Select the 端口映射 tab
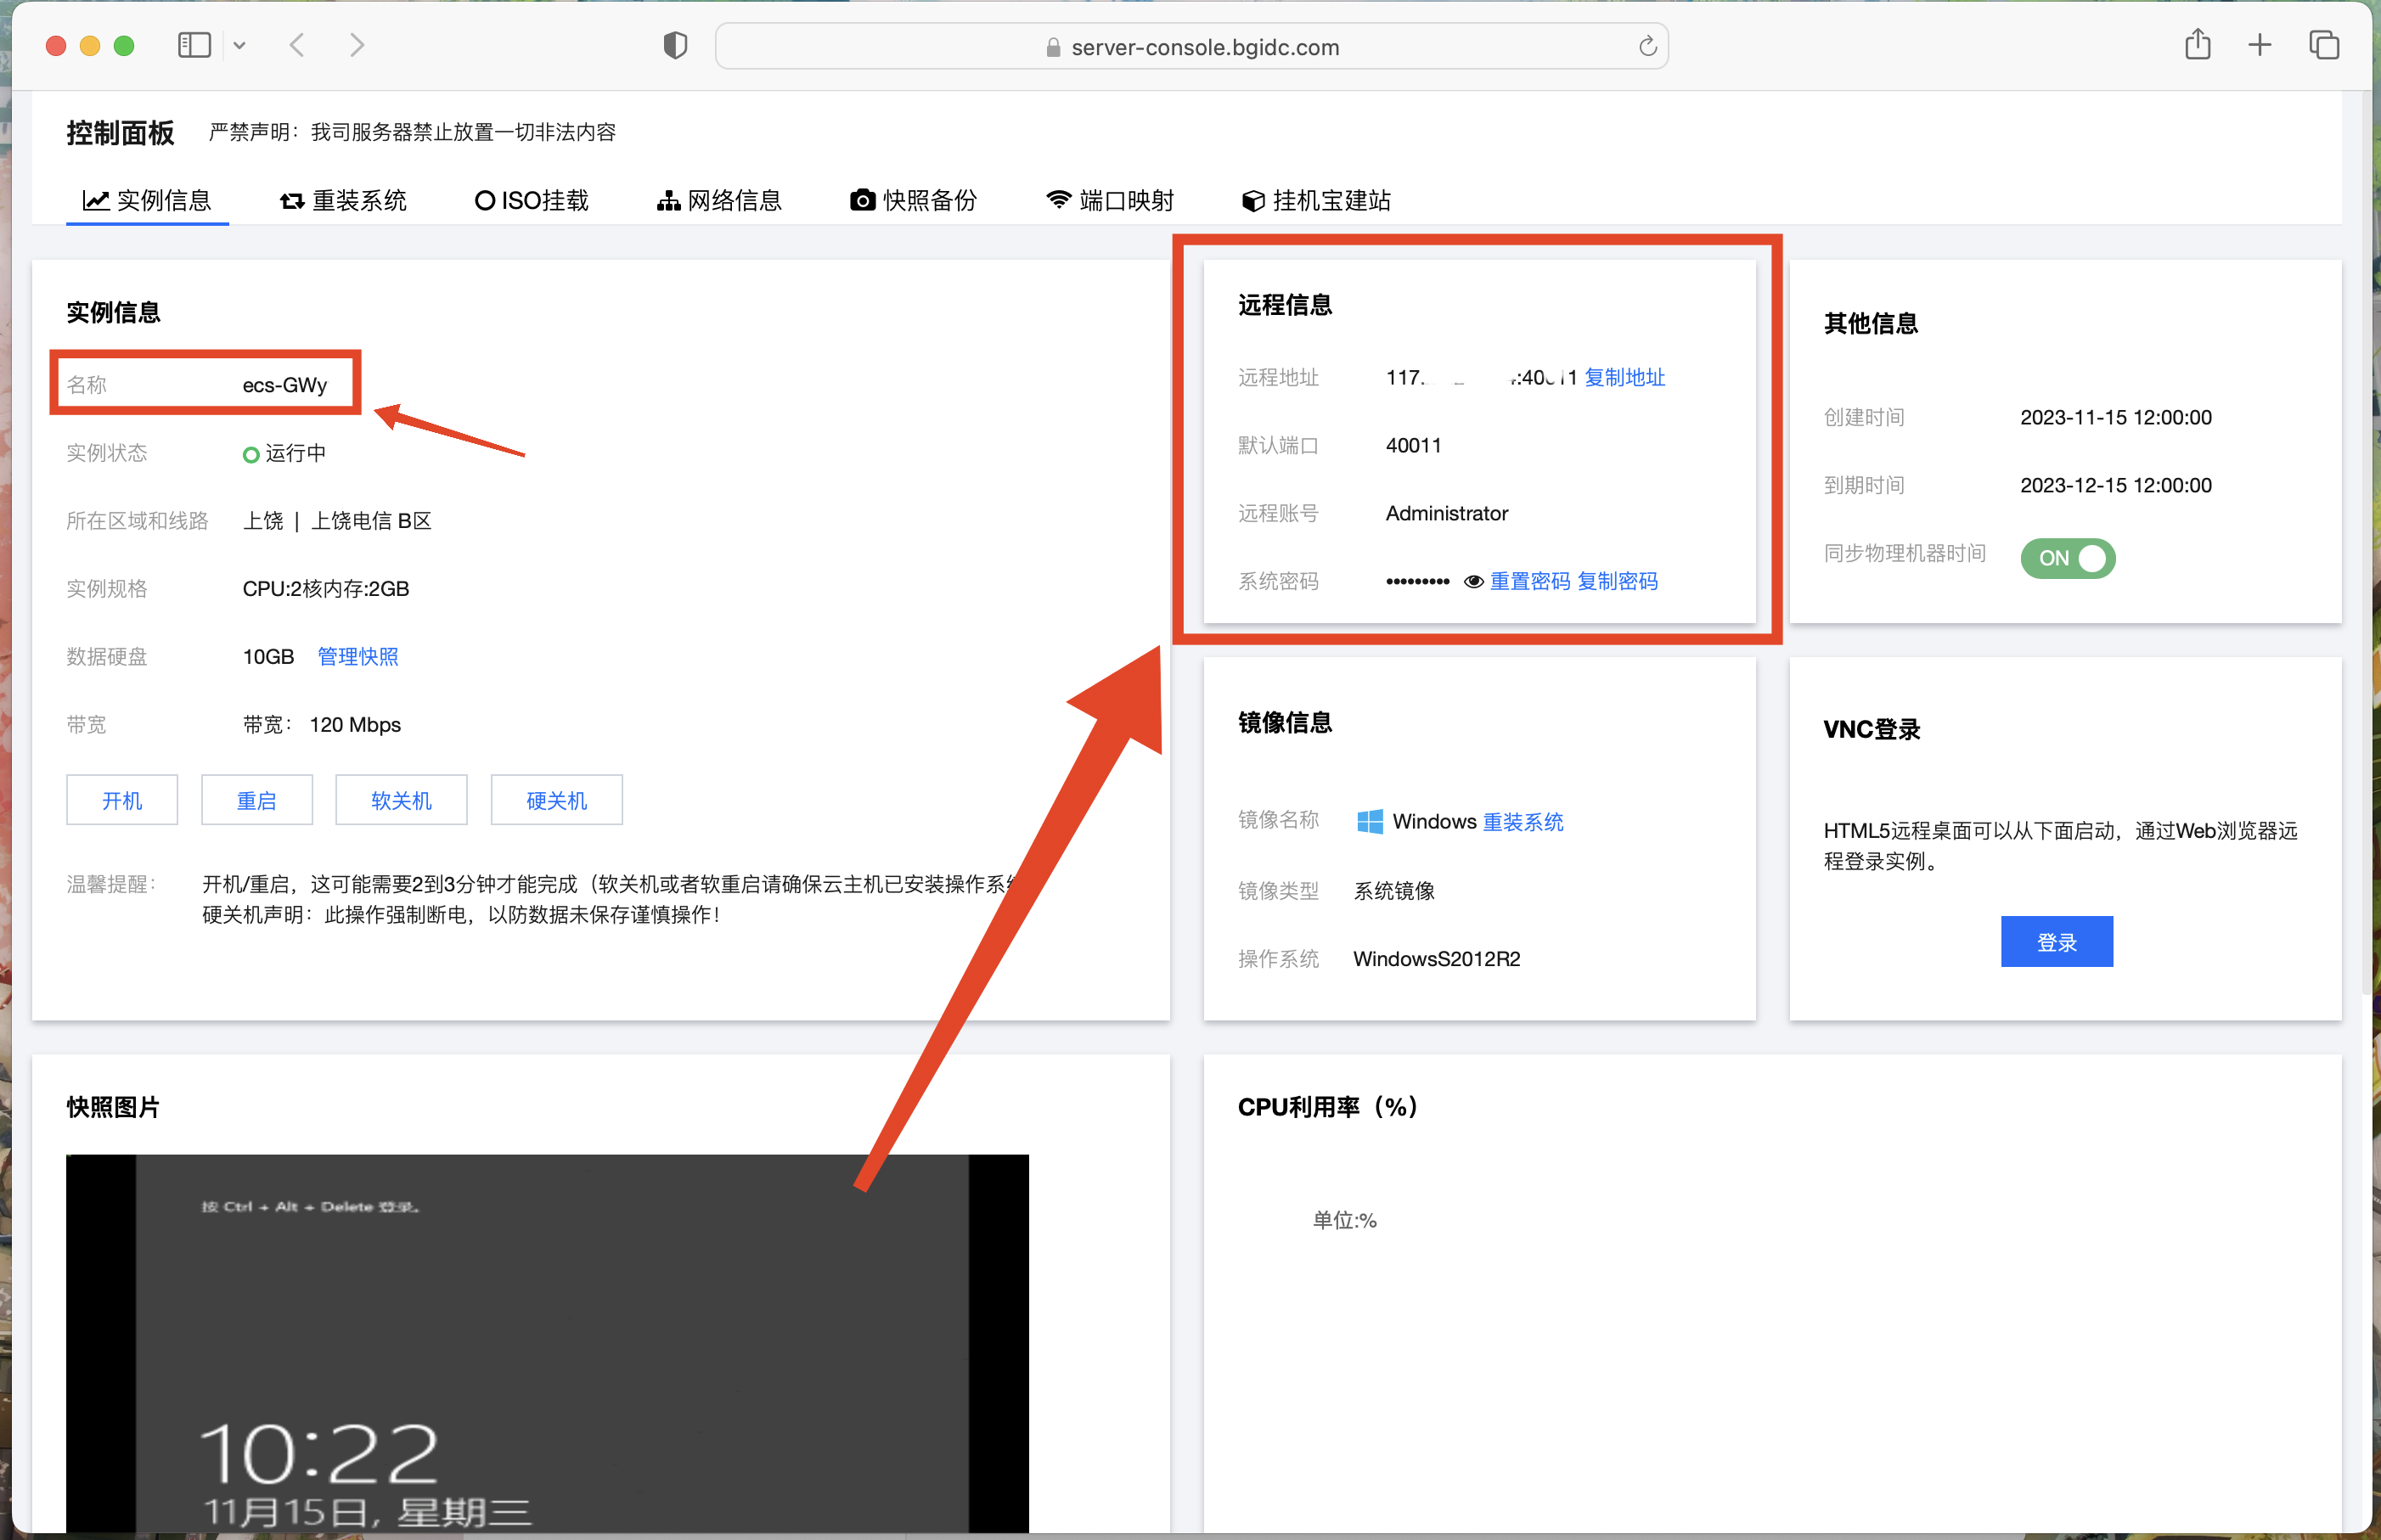 1110,200
